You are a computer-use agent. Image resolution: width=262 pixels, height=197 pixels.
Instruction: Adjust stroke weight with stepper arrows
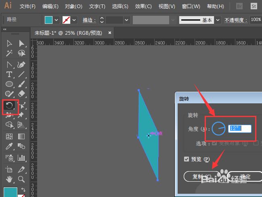[102, 20]
